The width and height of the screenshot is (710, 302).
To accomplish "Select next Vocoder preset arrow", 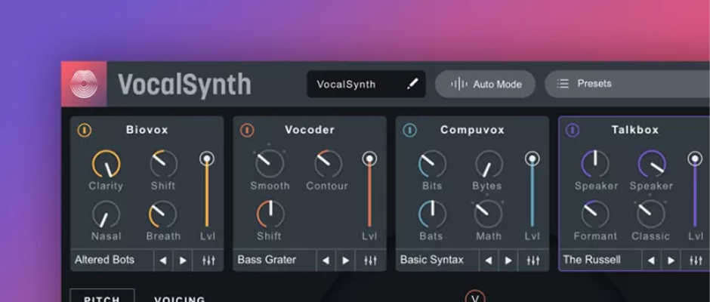I will click(x=345, y=260).
